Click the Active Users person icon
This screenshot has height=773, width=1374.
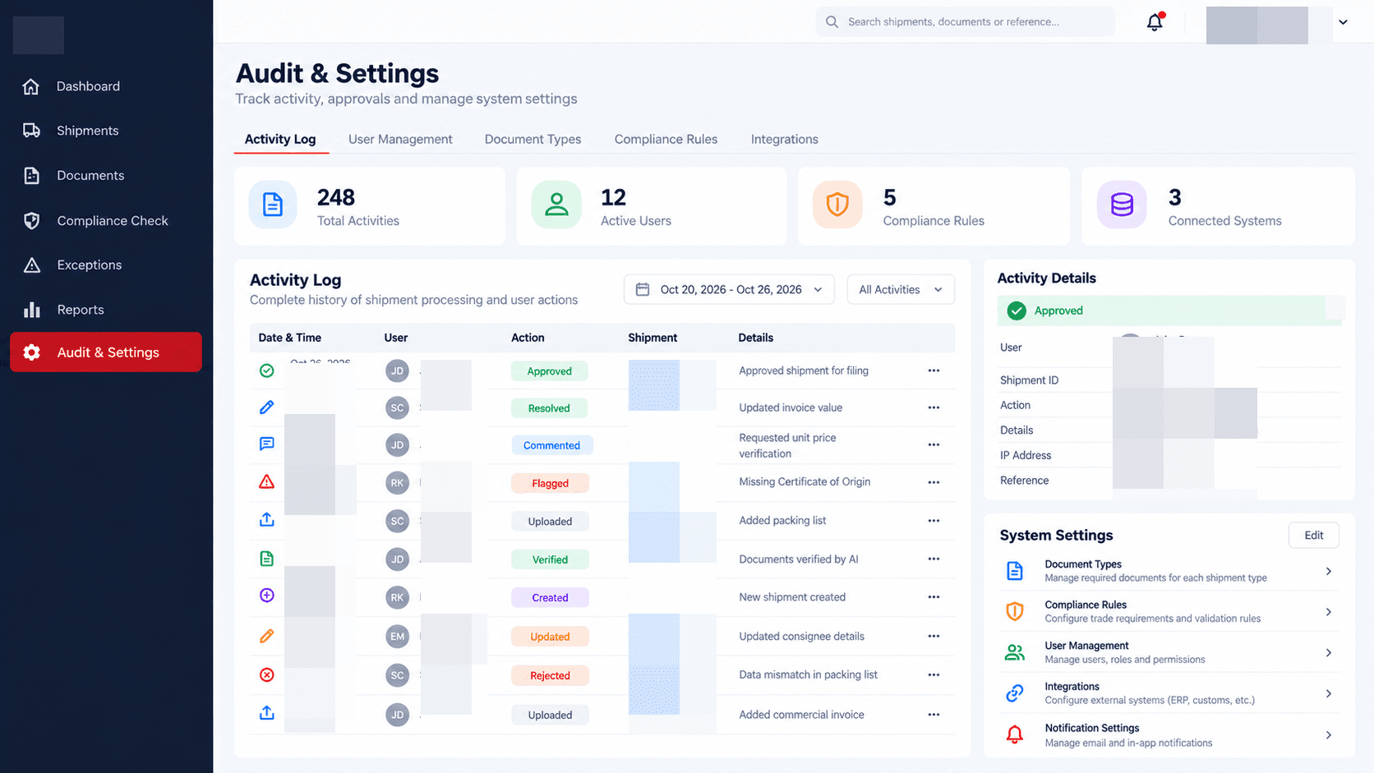556,205
